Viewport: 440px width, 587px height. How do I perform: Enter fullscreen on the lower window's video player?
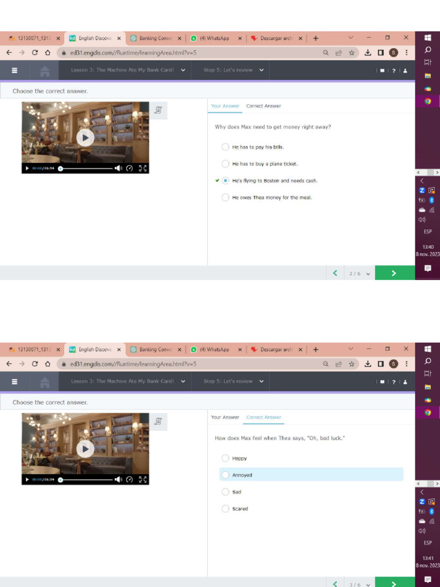143,480
